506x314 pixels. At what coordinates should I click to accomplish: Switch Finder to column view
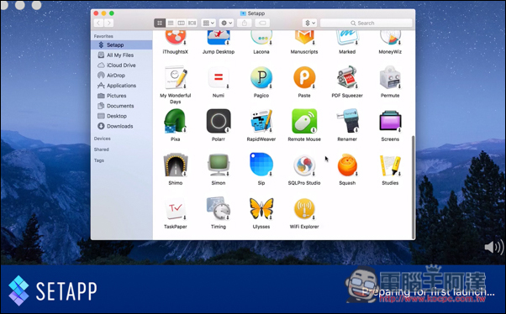[182, 23]
